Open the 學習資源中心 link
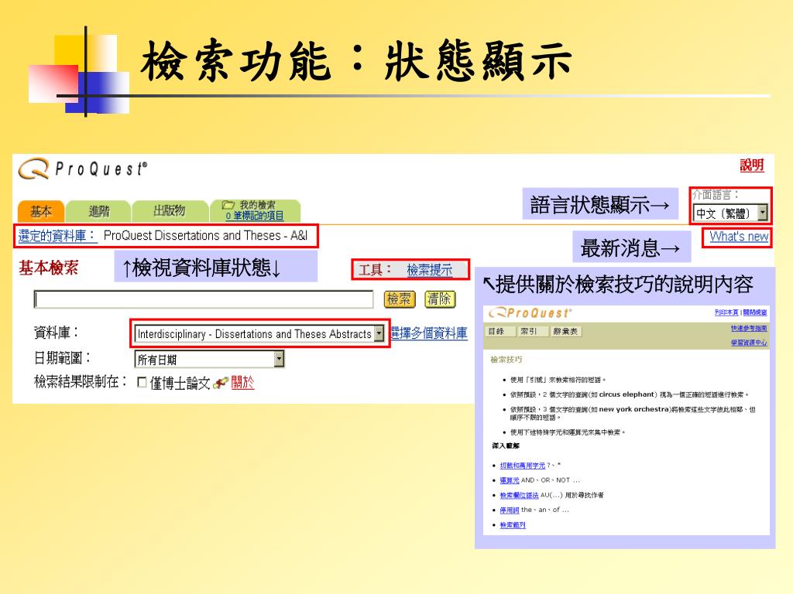Viewport: 793px width, 594px height. point(749,343)
